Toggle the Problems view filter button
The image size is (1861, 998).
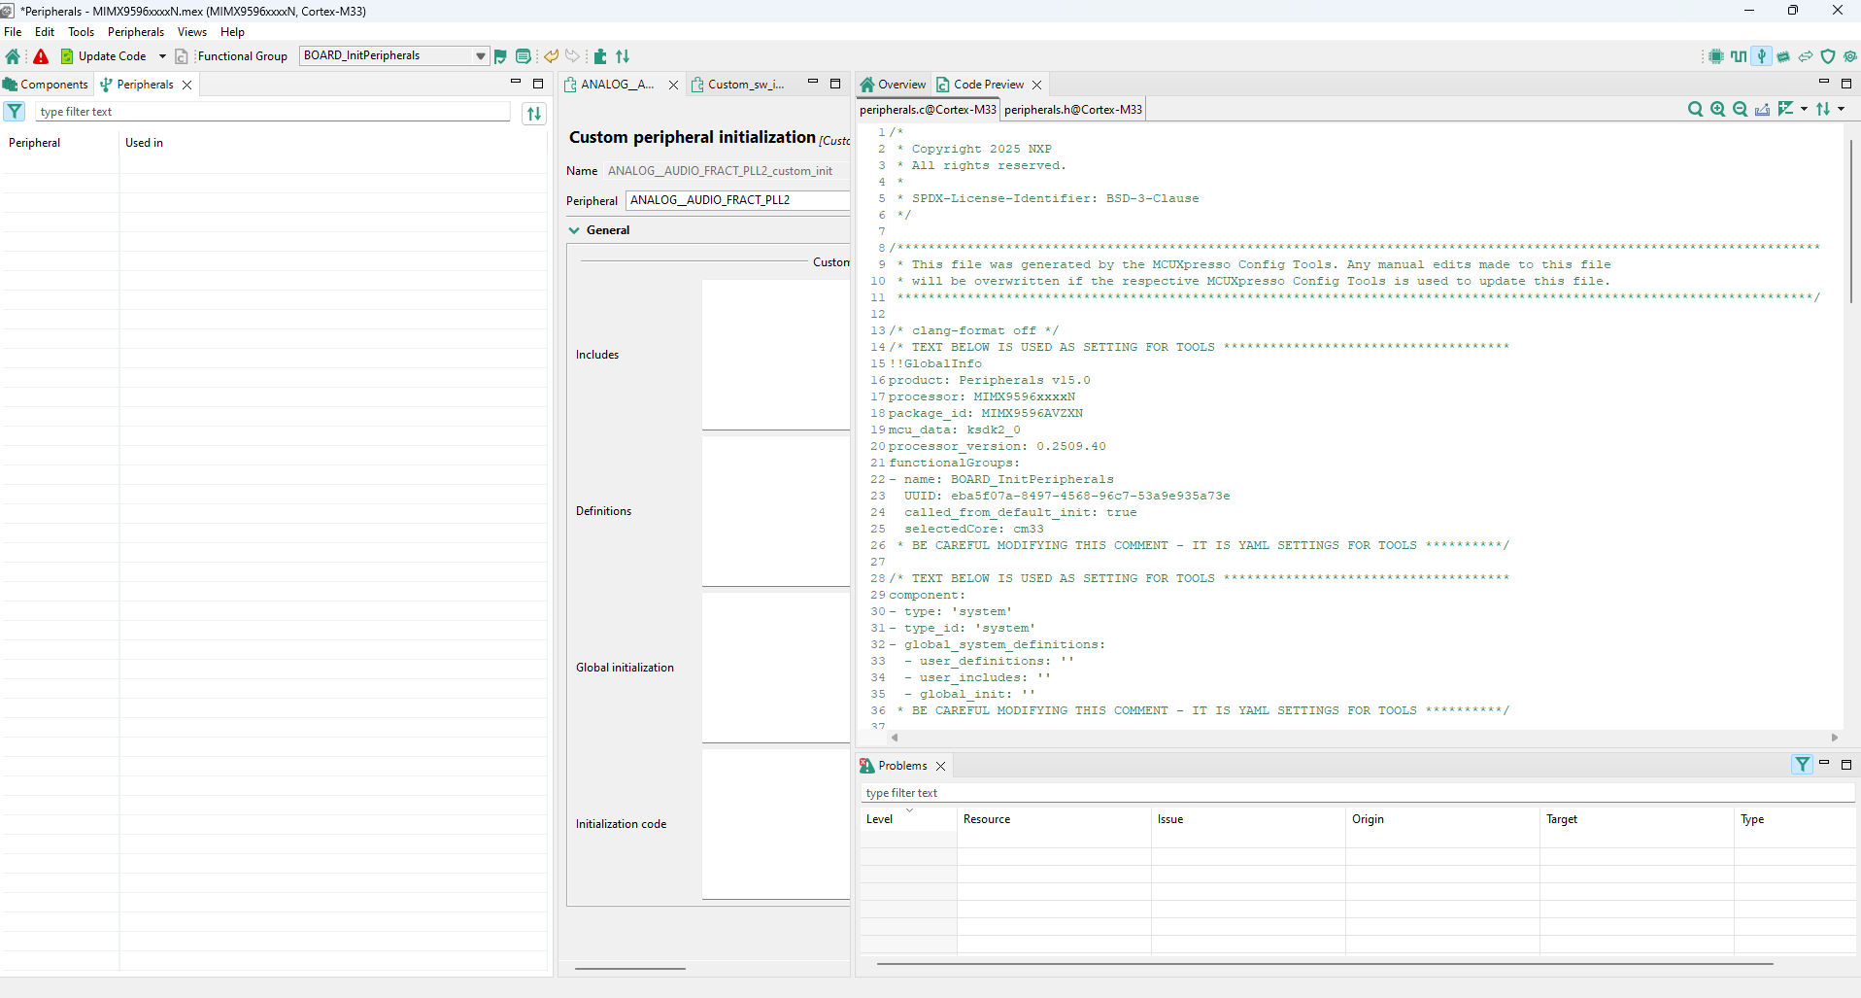tap(1803, 765)
